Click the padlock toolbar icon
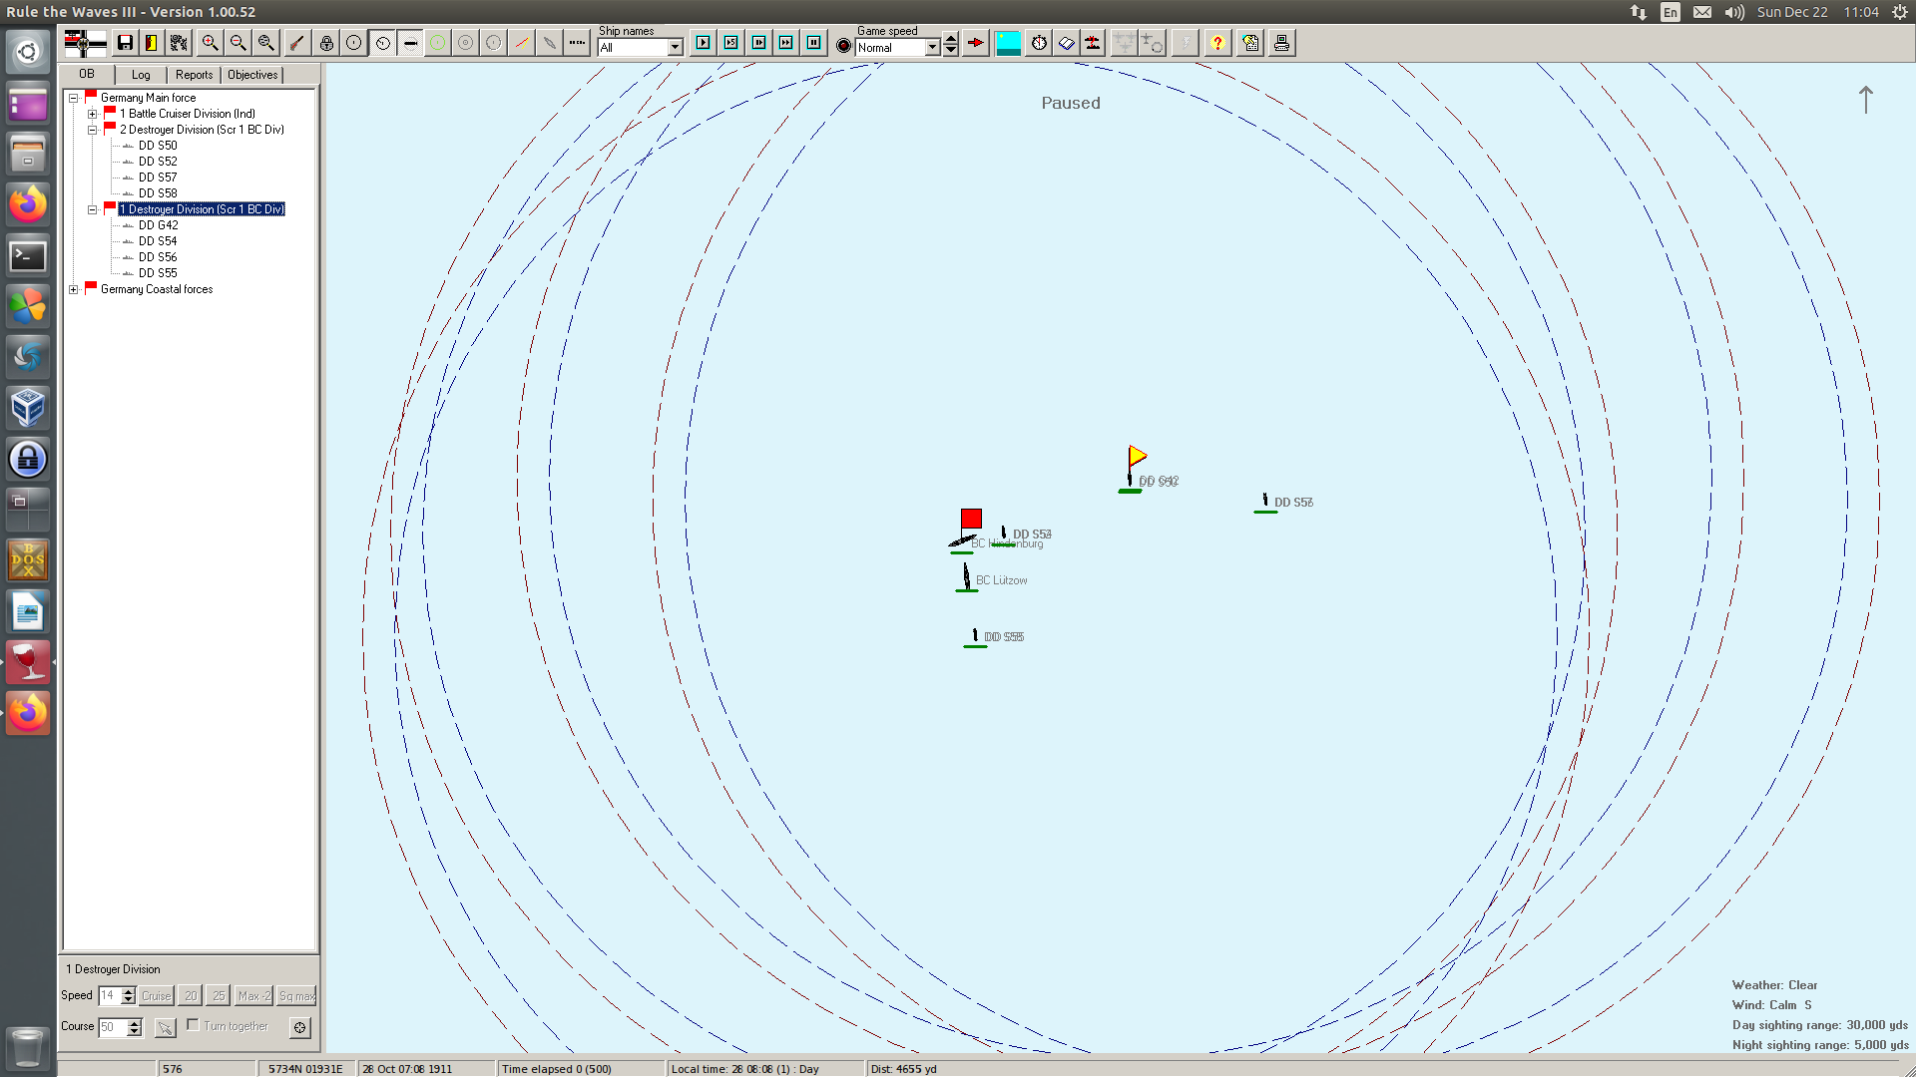The width and height of the screenshot is (1916, 1077). [326, 43]
